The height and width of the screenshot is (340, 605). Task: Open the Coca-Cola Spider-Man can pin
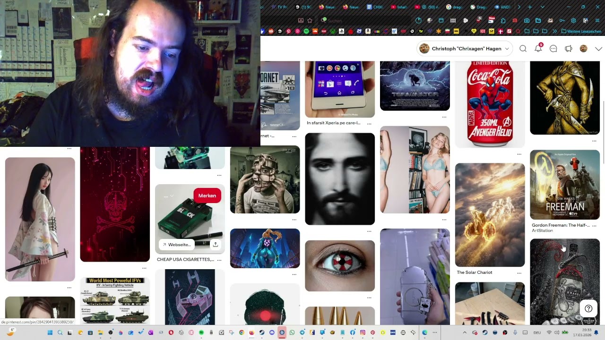point(490,104)
